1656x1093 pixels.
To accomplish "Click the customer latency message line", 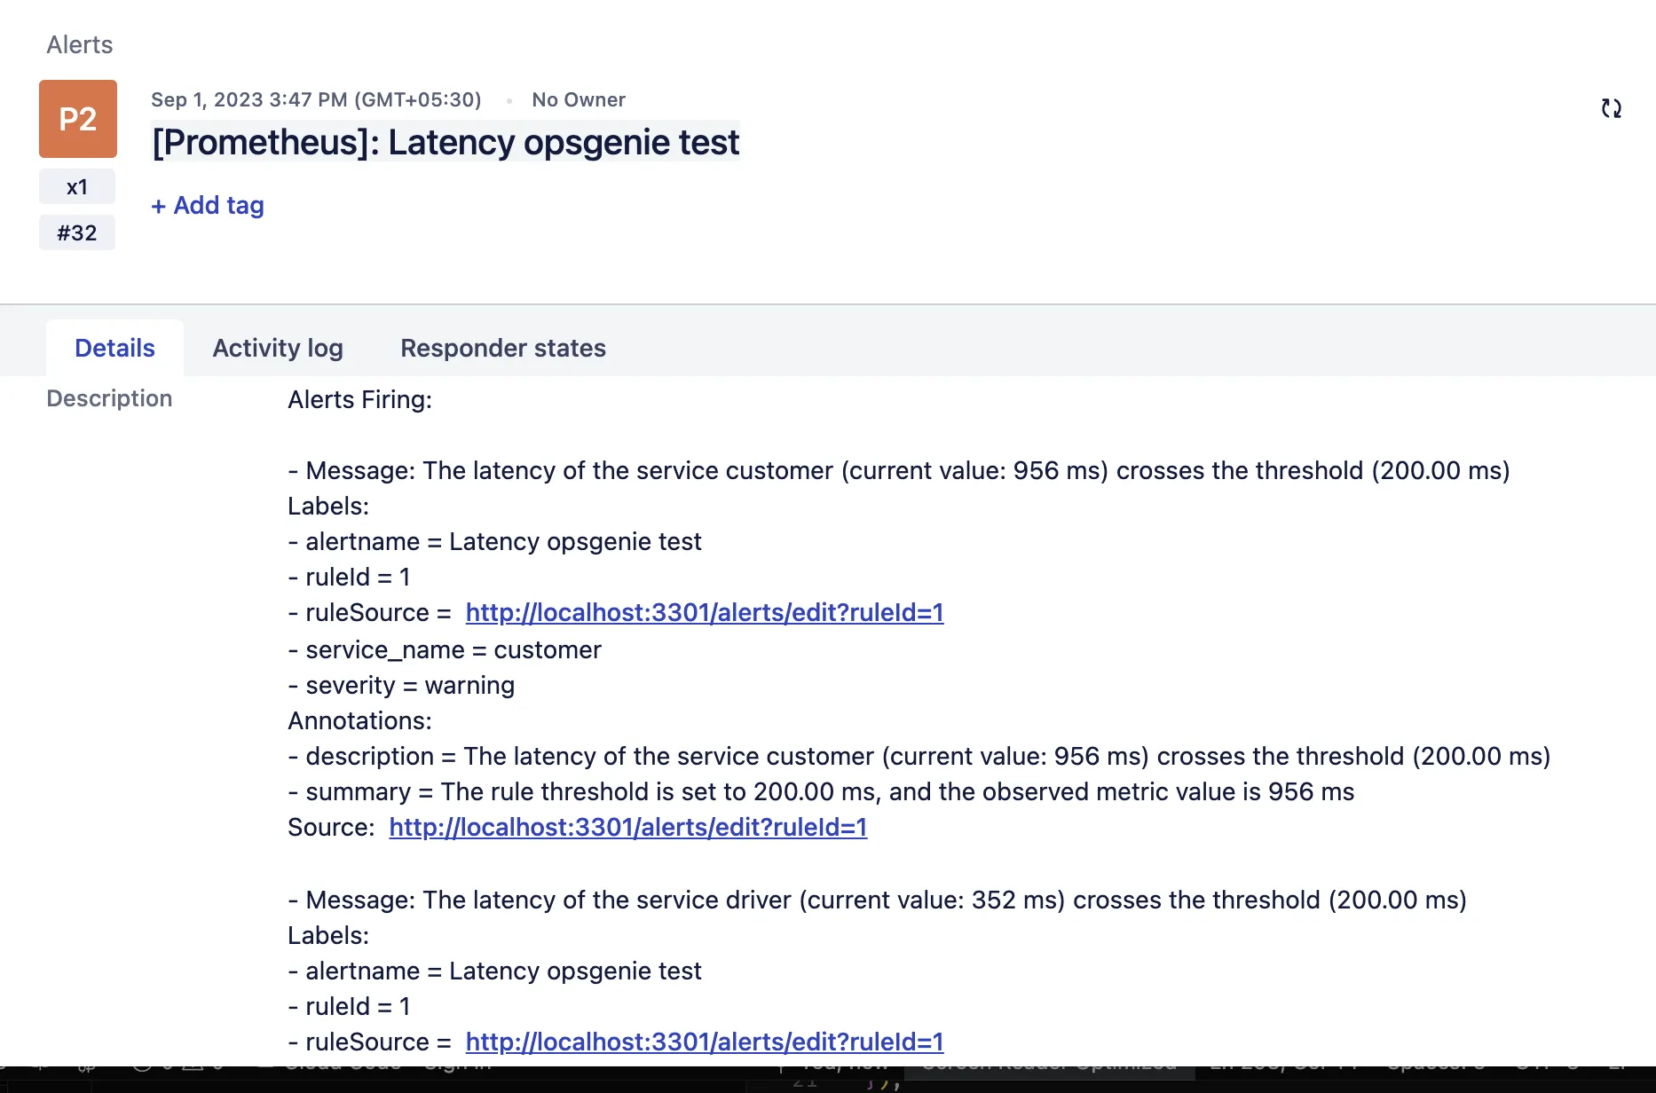I will point(899,470).
